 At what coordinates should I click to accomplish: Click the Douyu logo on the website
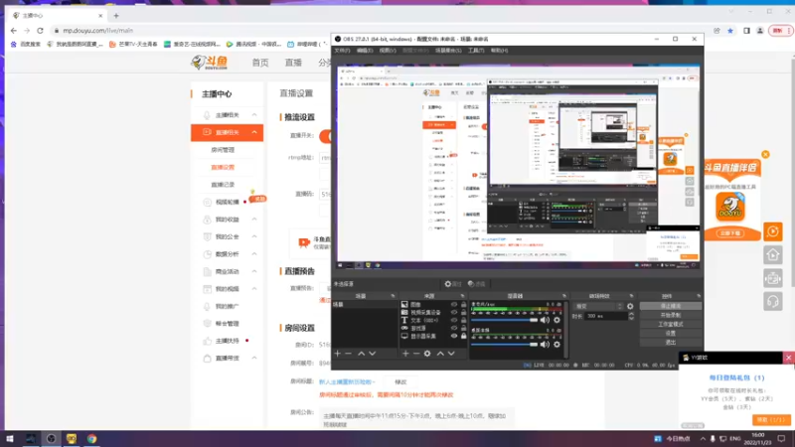coord(210,63)
